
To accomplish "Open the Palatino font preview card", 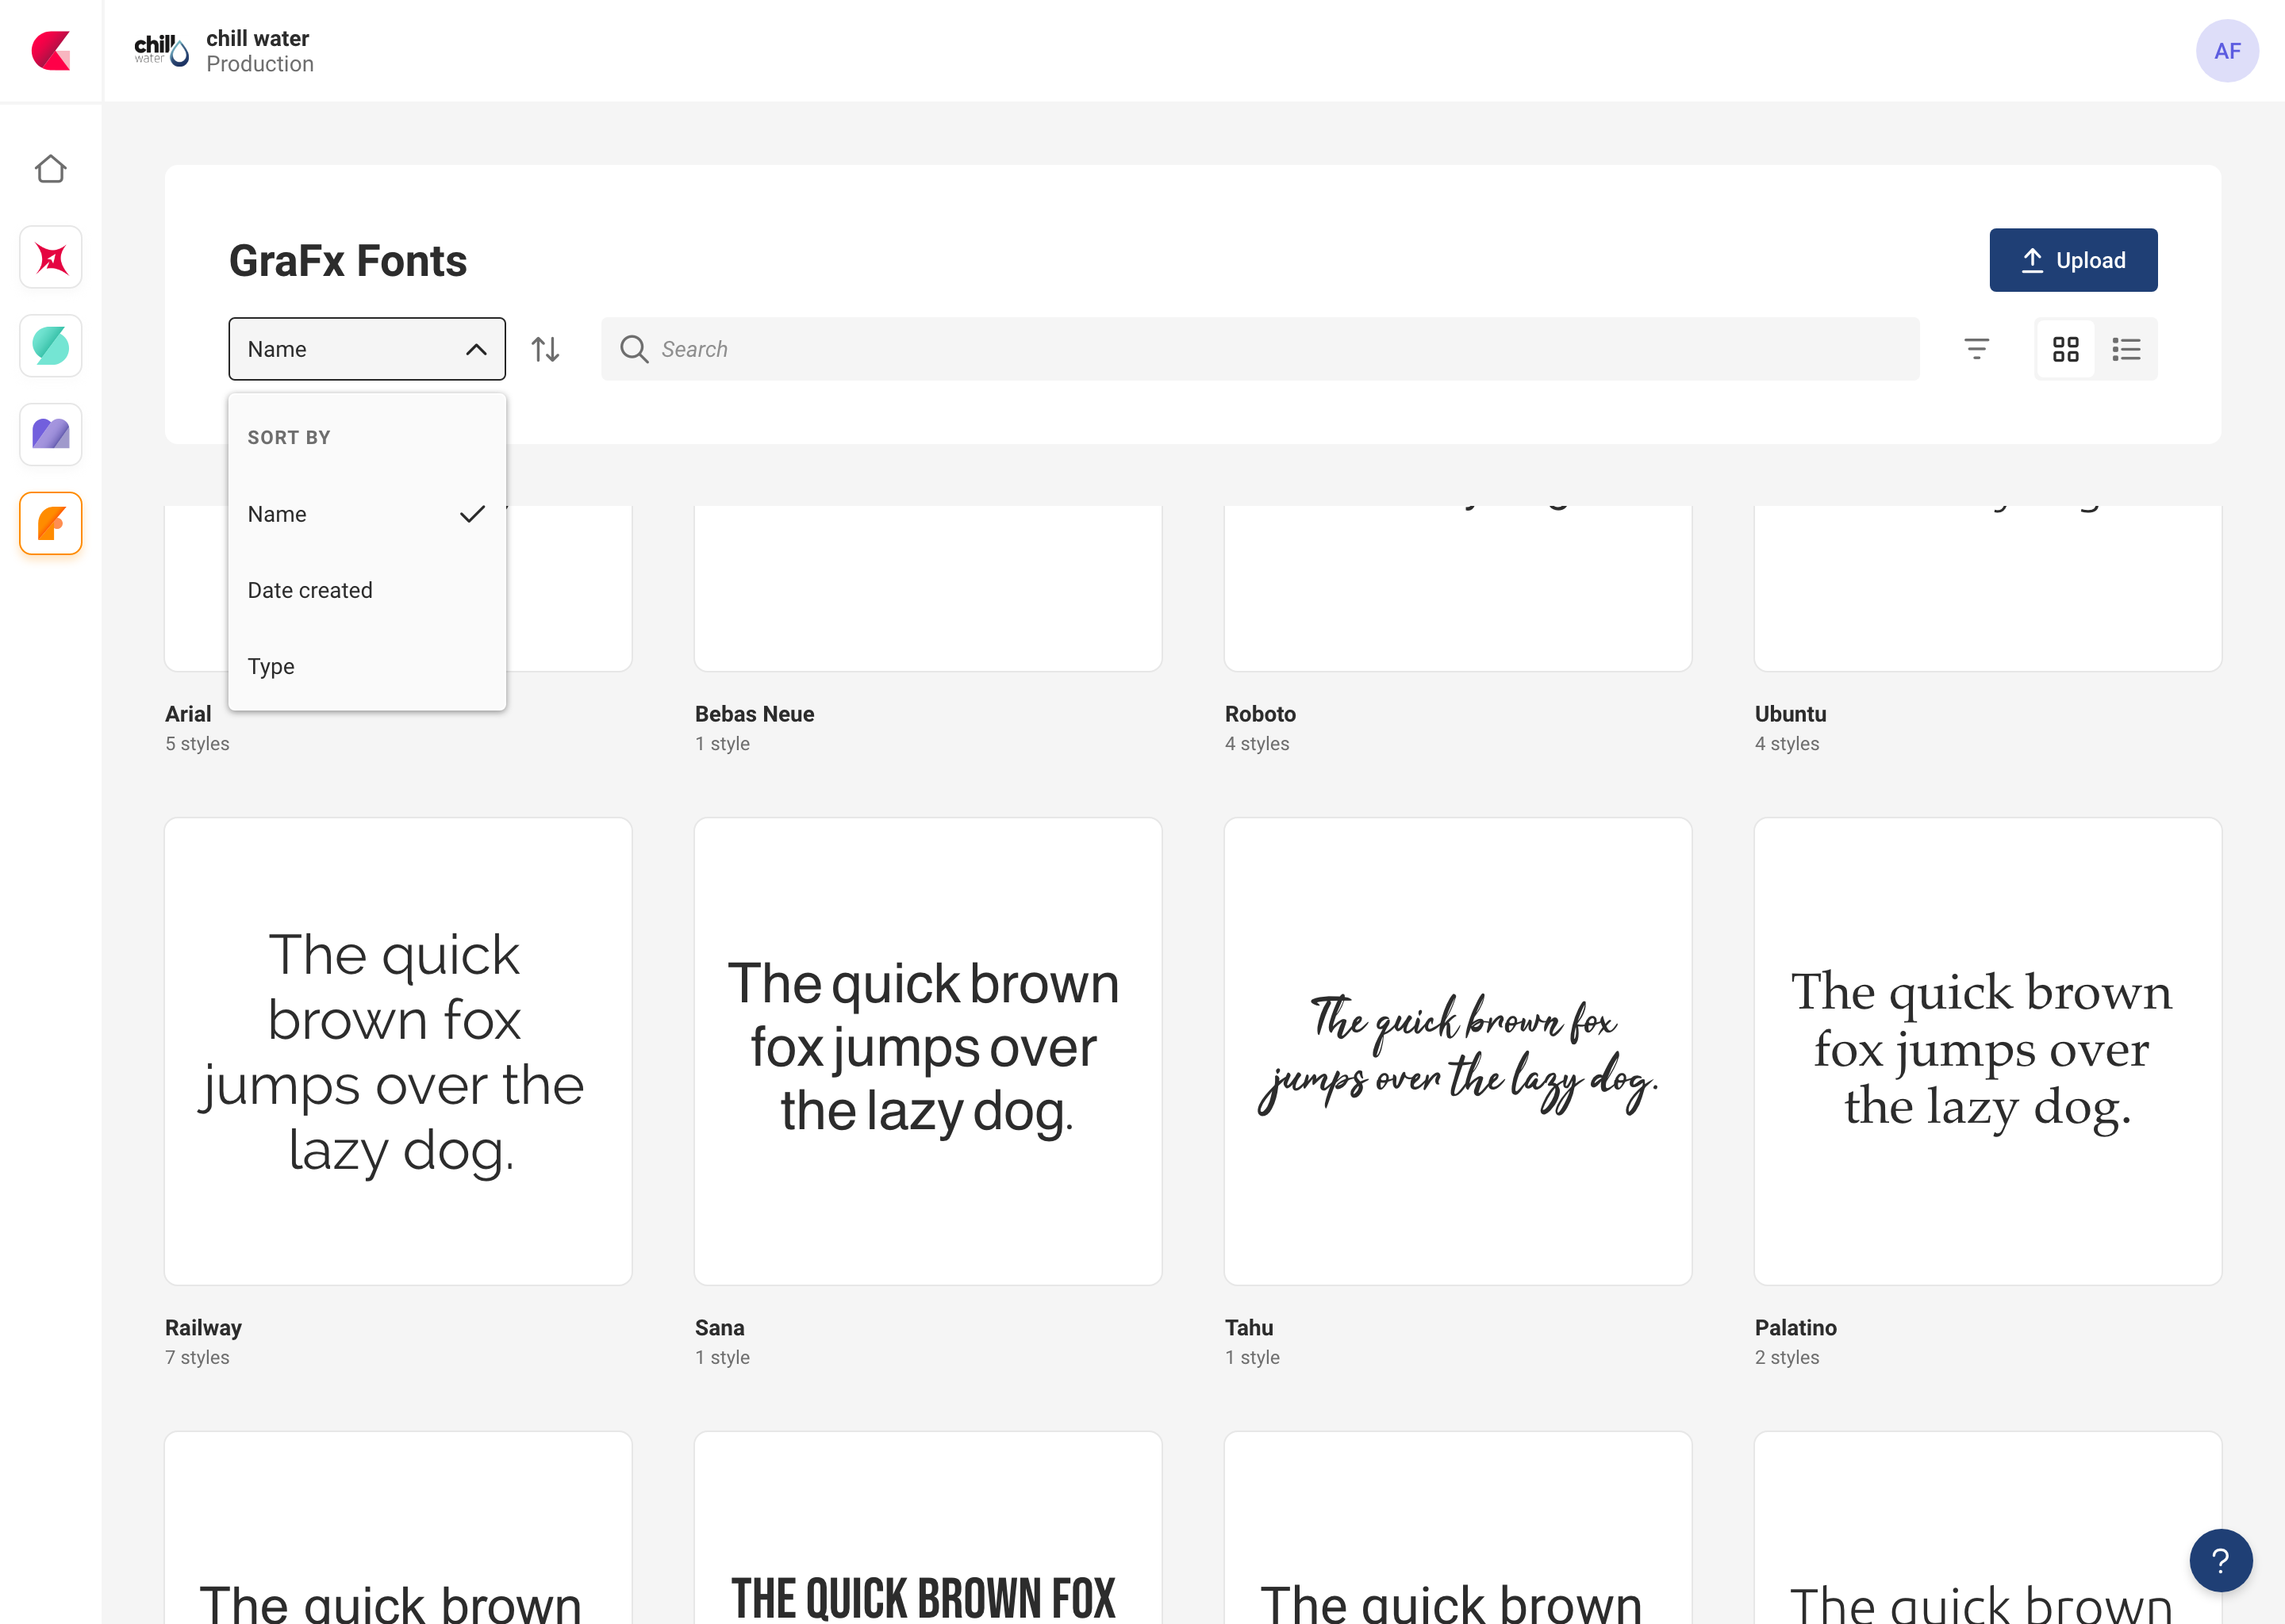I will tap(1987, 1051).
